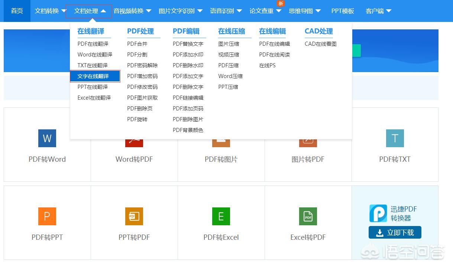Click the PPT转PDF orange icon
This screenshot has width=453, height=268.
[134, 216]
